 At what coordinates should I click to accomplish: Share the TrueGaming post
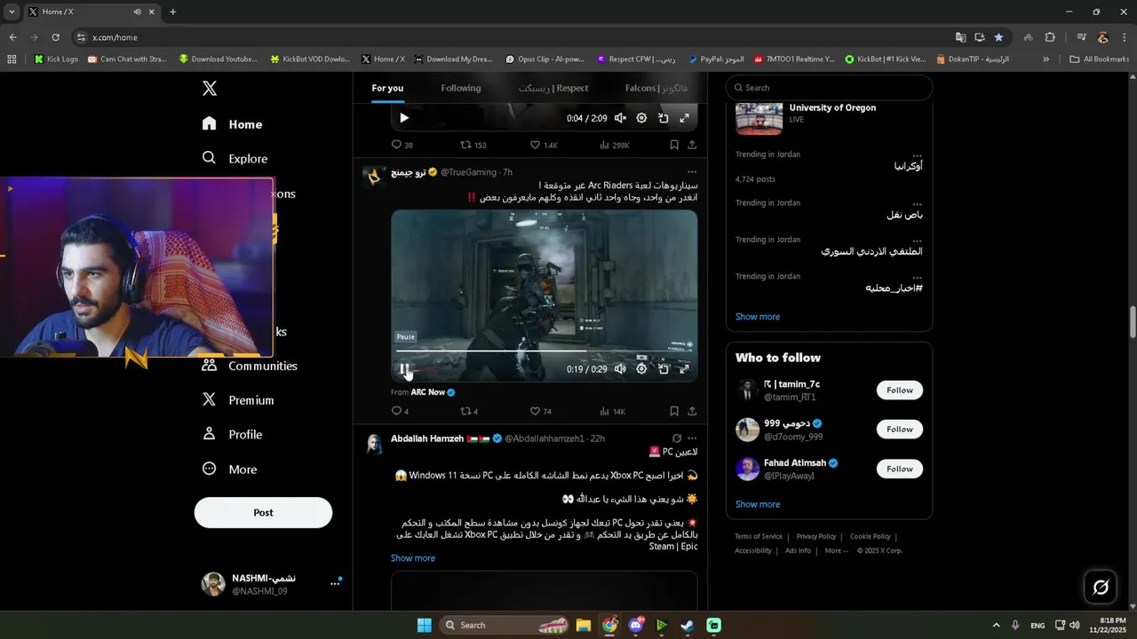(x=692, y=411)
